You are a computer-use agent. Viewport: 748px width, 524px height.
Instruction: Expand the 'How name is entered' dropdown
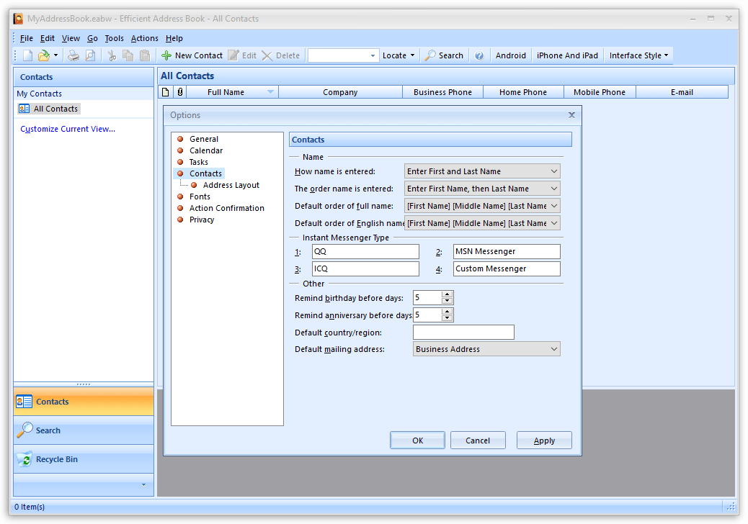(x=555, y=171)
